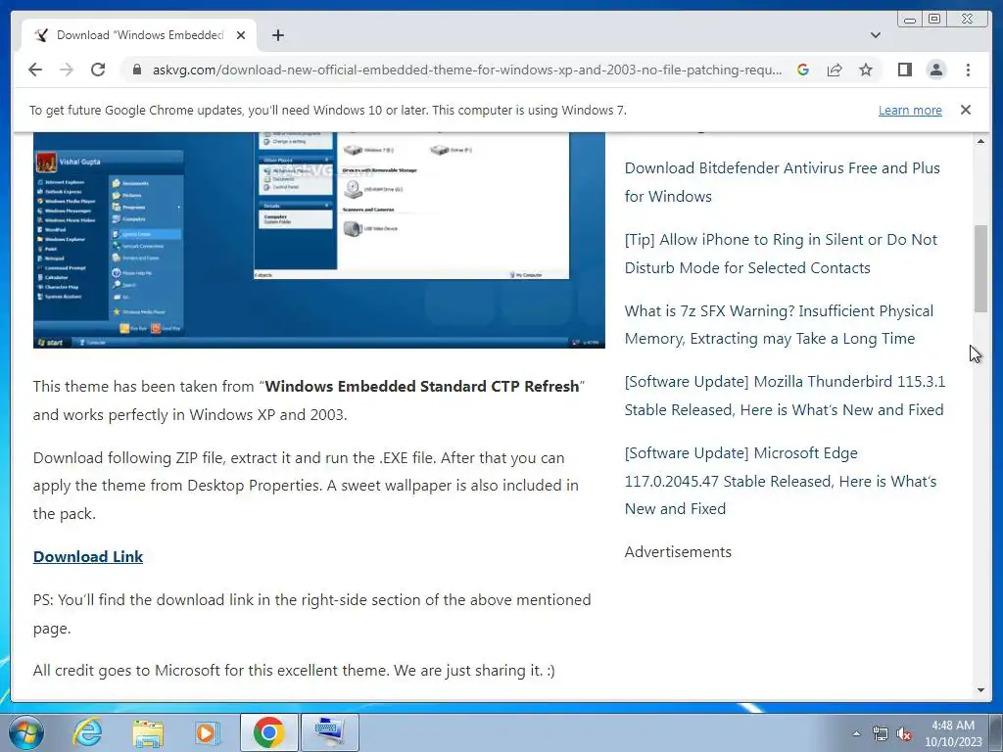Screen dimensions: 1003x752
Task: Share this page icon
Action: pyautogui.click(x=835, y=70)
